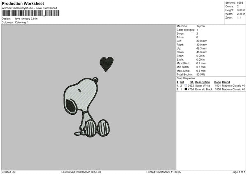Click the Colors value 2
Image resolution: width=247 pixels, height=175 pixels.
tap(238, 7)
